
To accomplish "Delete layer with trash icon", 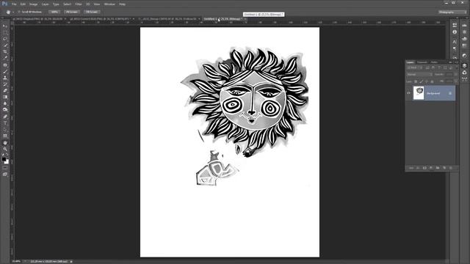I will pyautogui.click(x=451, y=168).
